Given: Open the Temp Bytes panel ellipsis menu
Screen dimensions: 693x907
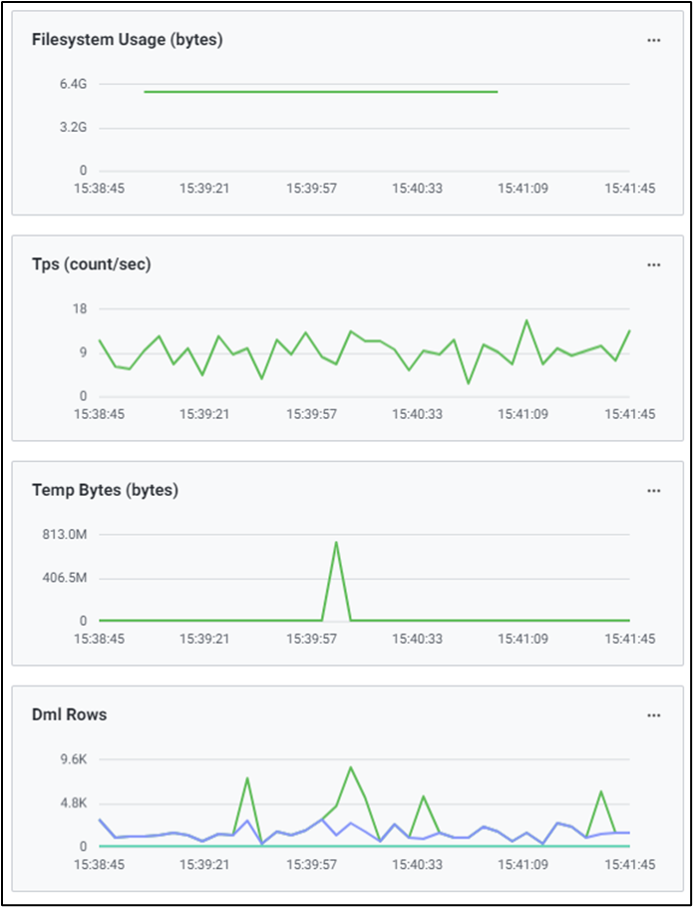Looking at the screenshot, I should click(x=653, y=490).
